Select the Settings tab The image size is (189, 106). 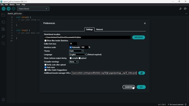pyautogui.click(x=89, y=29)
